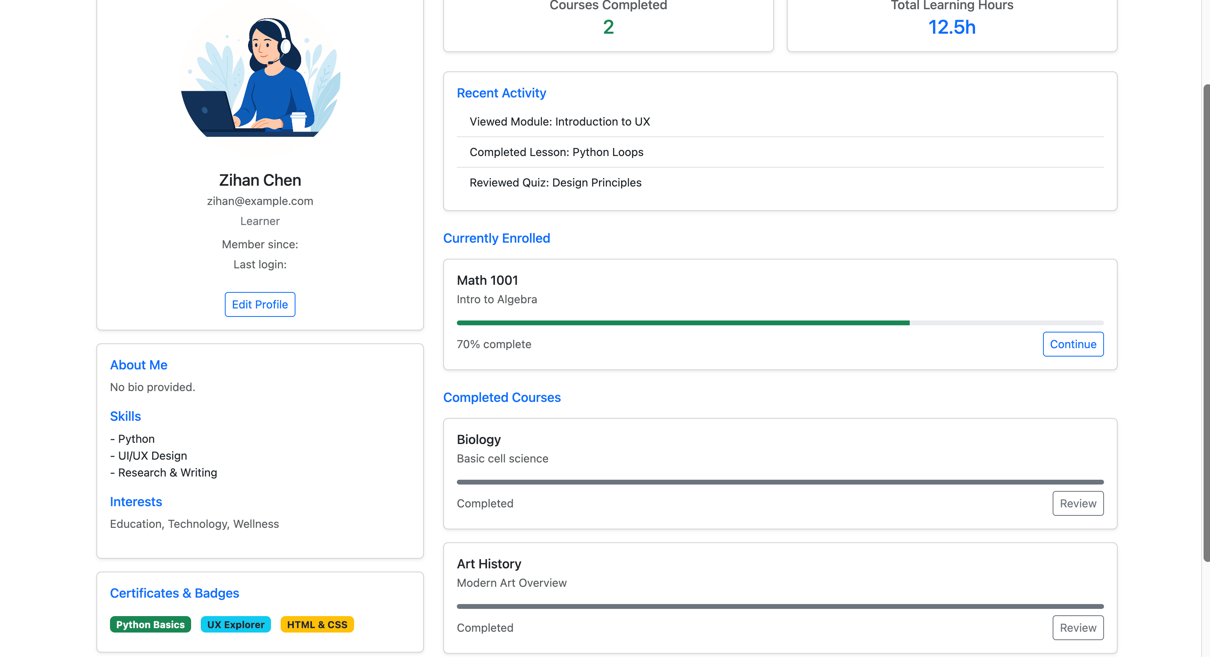Image resolution: width=1210 pixels, height=657 pixels.
Task: Click the Art History completion progress bar
Action: [x=780, y=606]
